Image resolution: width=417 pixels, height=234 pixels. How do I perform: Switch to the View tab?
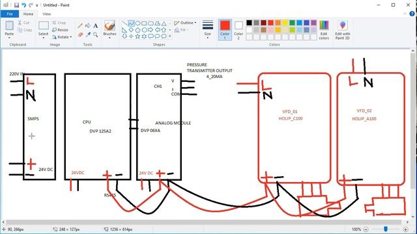pos(46,14)
